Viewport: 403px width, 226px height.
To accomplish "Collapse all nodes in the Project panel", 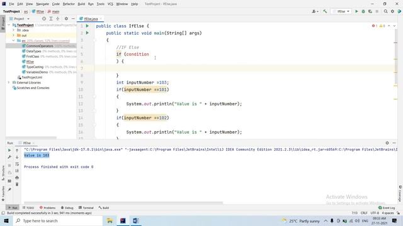I will (57, 19).
